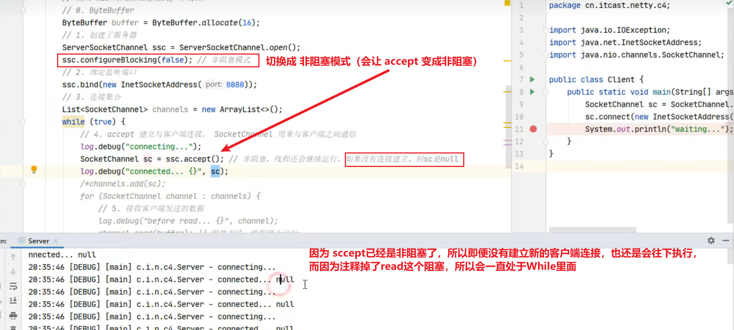This screenshot has width=734, height=330.
Task: Click selected 'sc' argument in log.debug
Action: pyautogui.click(x=215, y=172)
